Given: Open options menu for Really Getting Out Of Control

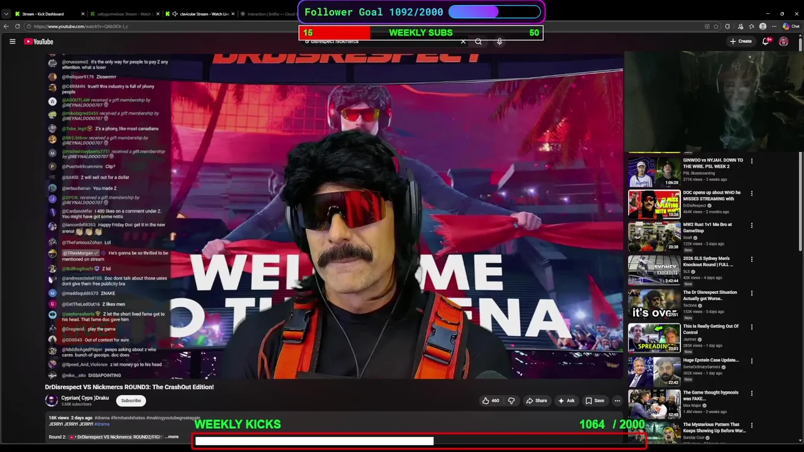Looking at the screenshot, I should pyautogui.click(x=751, y=327).
